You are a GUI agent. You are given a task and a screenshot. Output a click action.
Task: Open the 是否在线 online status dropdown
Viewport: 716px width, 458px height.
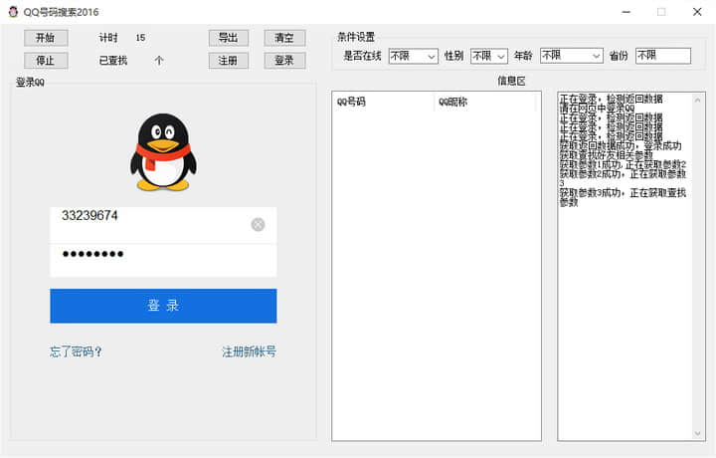point(414,56)
